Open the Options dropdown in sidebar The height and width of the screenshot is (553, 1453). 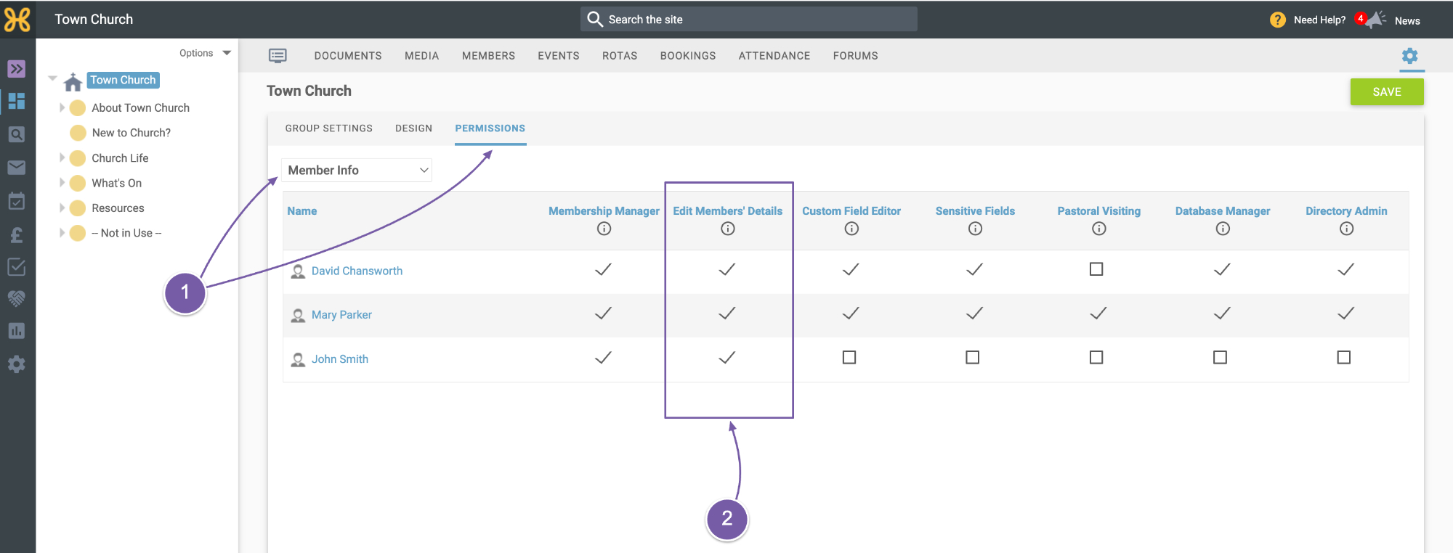205,53
